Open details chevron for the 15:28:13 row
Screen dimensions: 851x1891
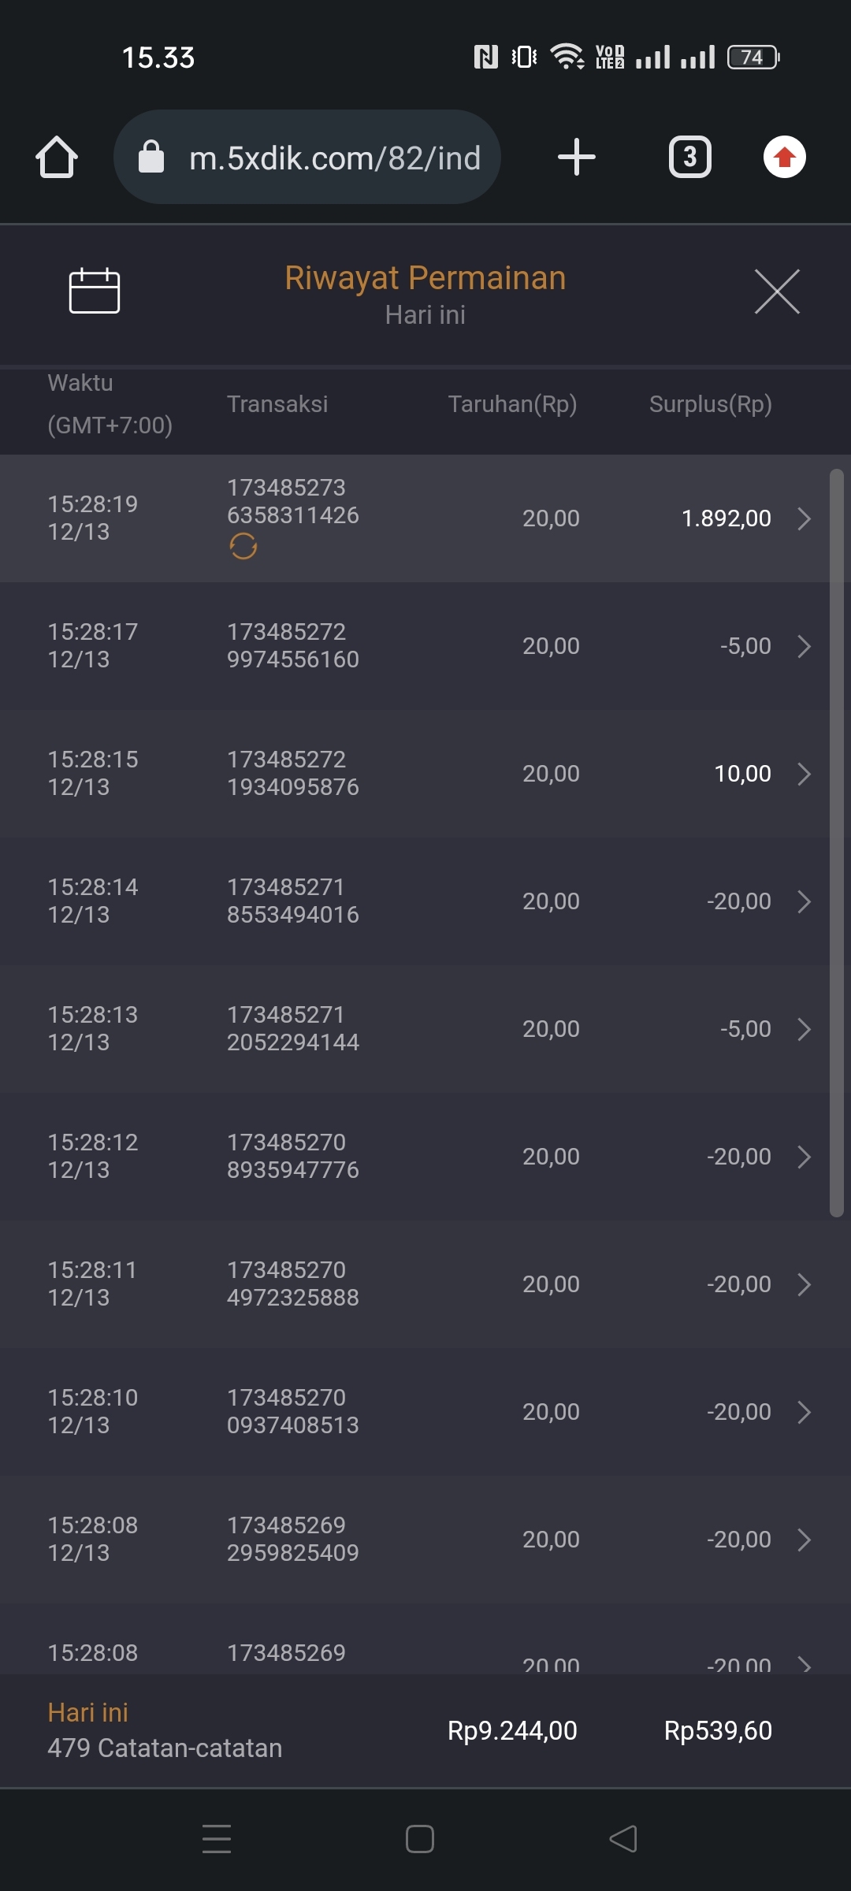pyautogui.click(x=804, y=1029)
